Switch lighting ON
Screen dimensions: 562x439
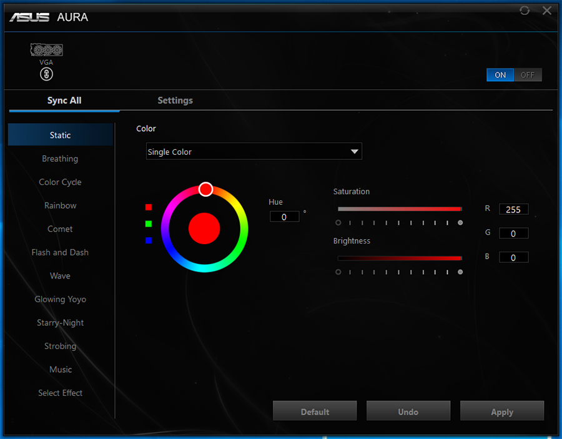(x=500, y=75)
